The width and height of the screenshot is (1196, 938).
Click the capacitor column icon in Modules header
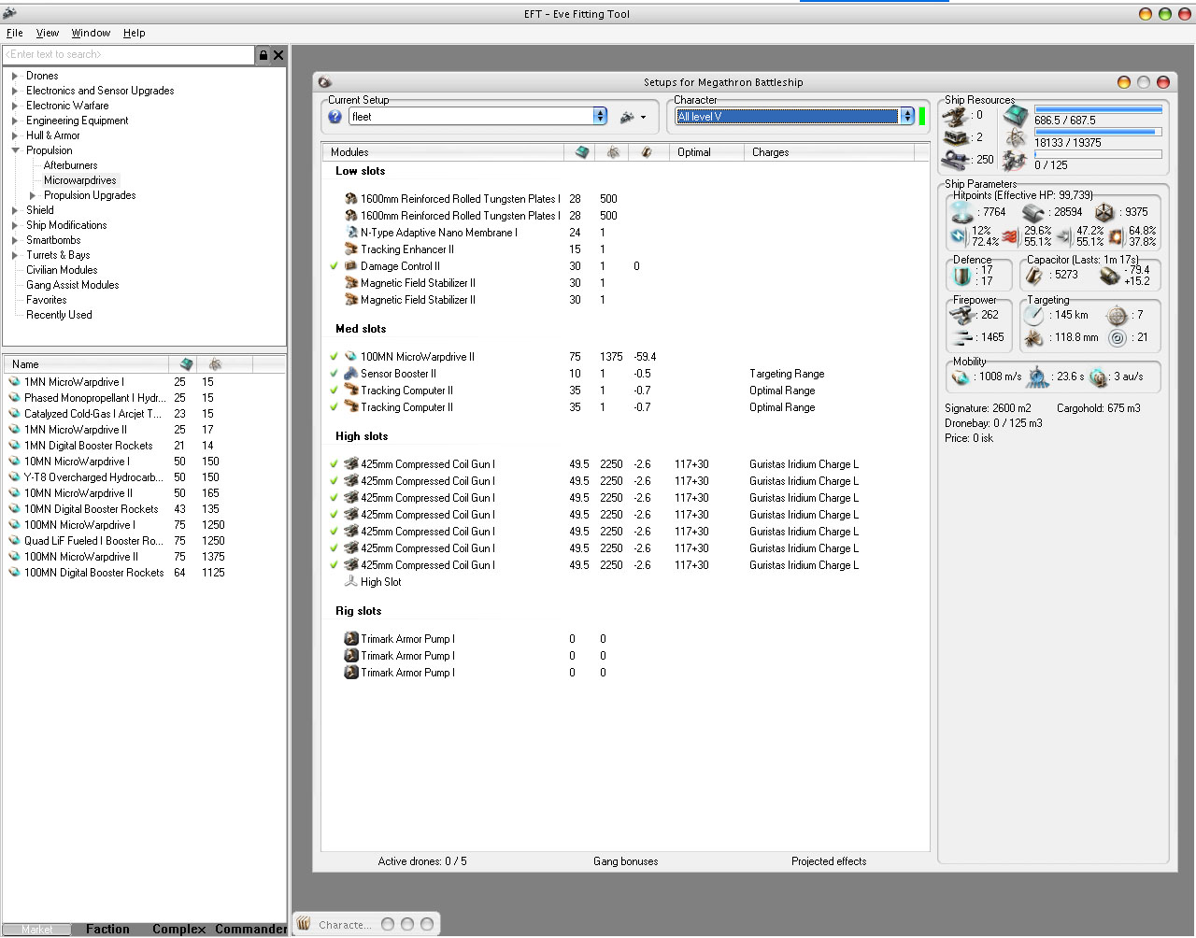coord(646,152)
